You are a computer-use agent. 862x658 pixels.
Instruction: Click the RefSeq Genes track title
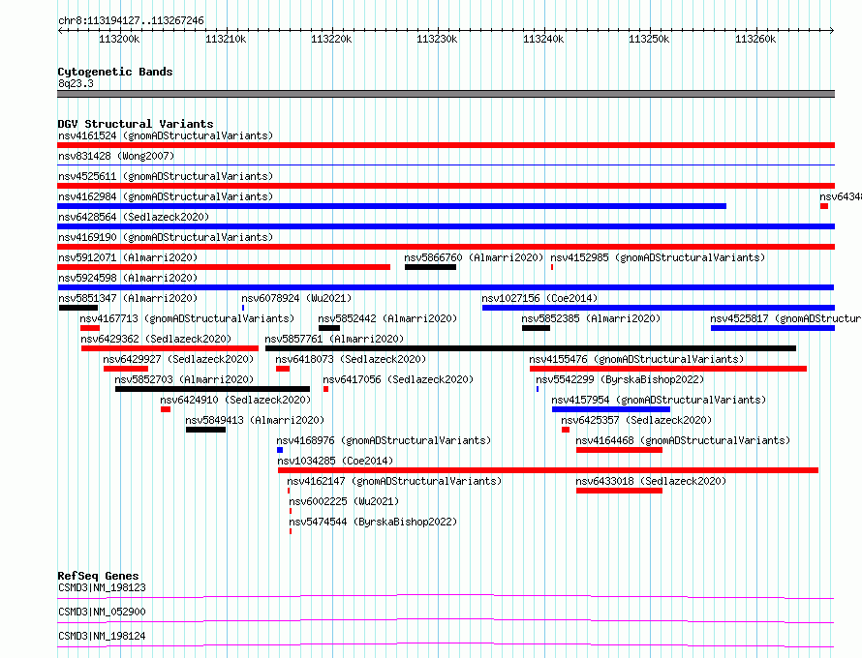point(98,576)
